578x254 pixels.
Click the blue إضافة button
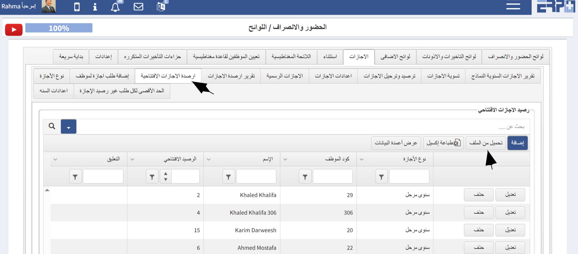pos(517,143)
